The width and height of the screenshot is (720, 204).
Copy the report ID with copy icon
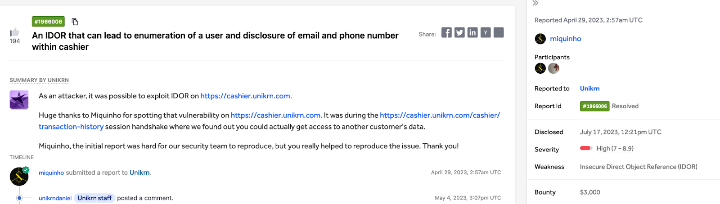click(x=75, y=22)
